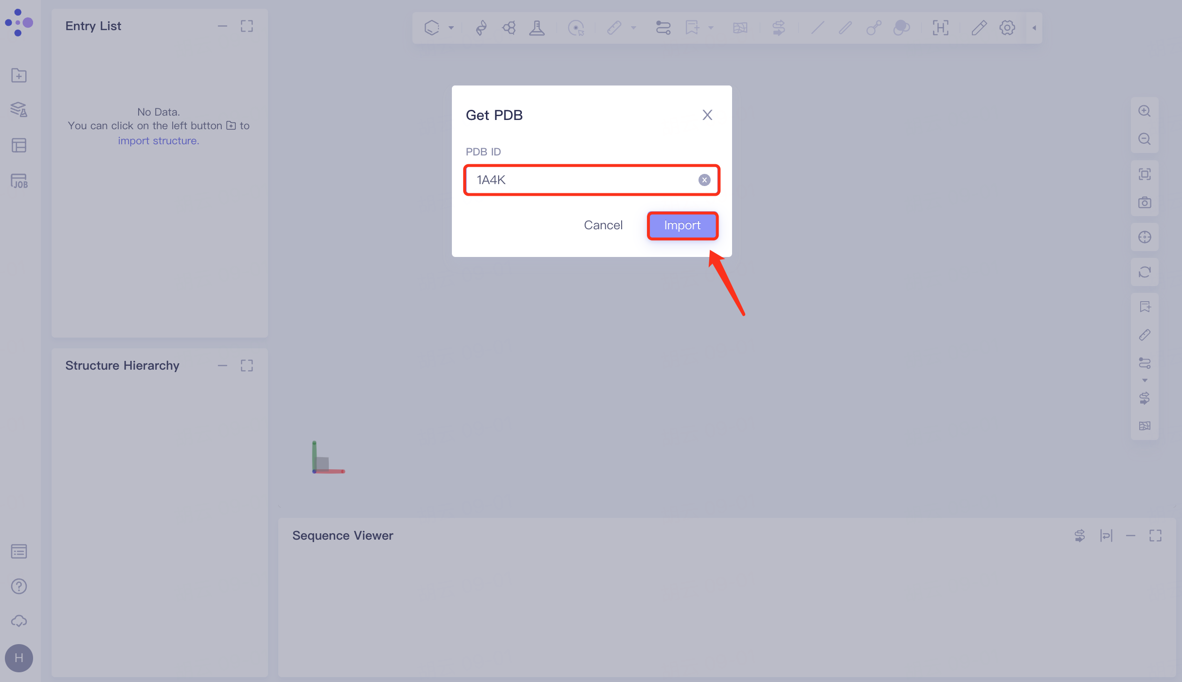The image size is (1182, 682).
Task: Open the toolbar settings gear
Action: [1007, 28]
